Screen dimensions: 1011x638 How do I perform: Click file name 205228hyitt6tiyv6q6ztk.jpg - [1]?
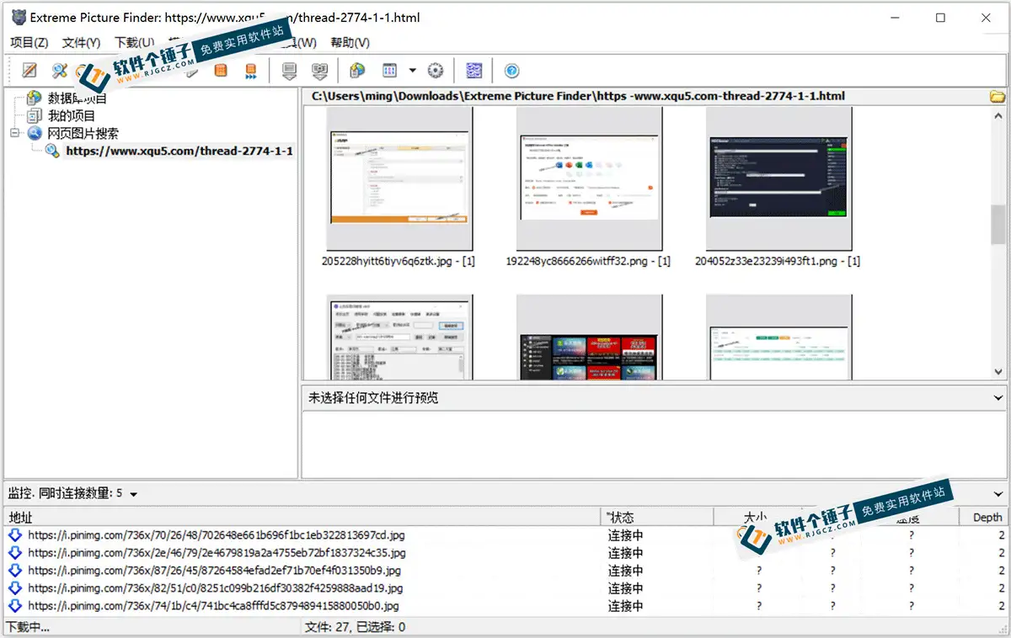coord(399,261)
